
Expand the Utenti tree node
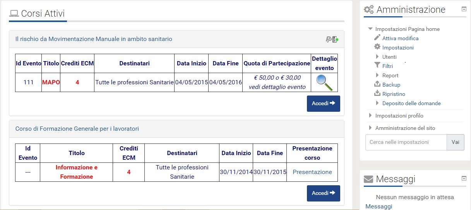(377, 57)
